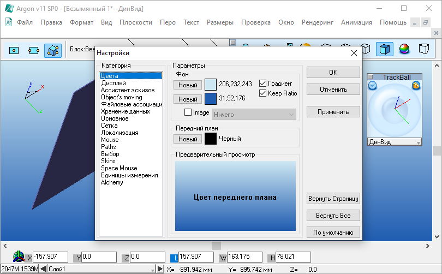The height and width of the screenshot is (274, 442).
Task: Open the Рендеринг menu
Action: point(318,22)
